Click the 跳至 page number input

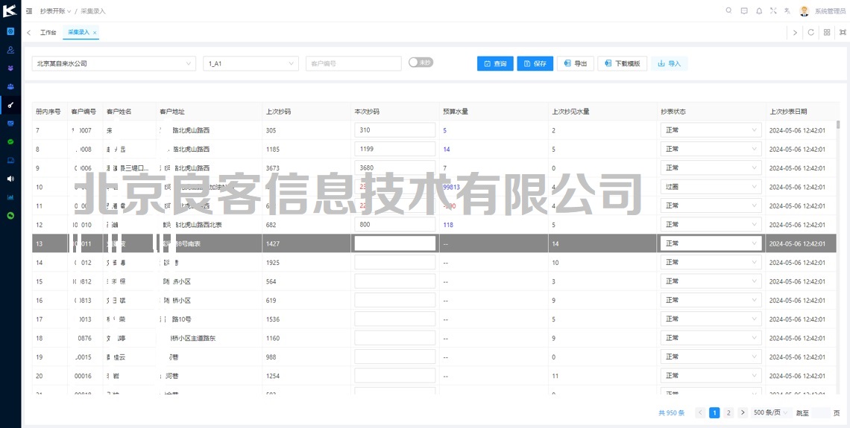822,413
